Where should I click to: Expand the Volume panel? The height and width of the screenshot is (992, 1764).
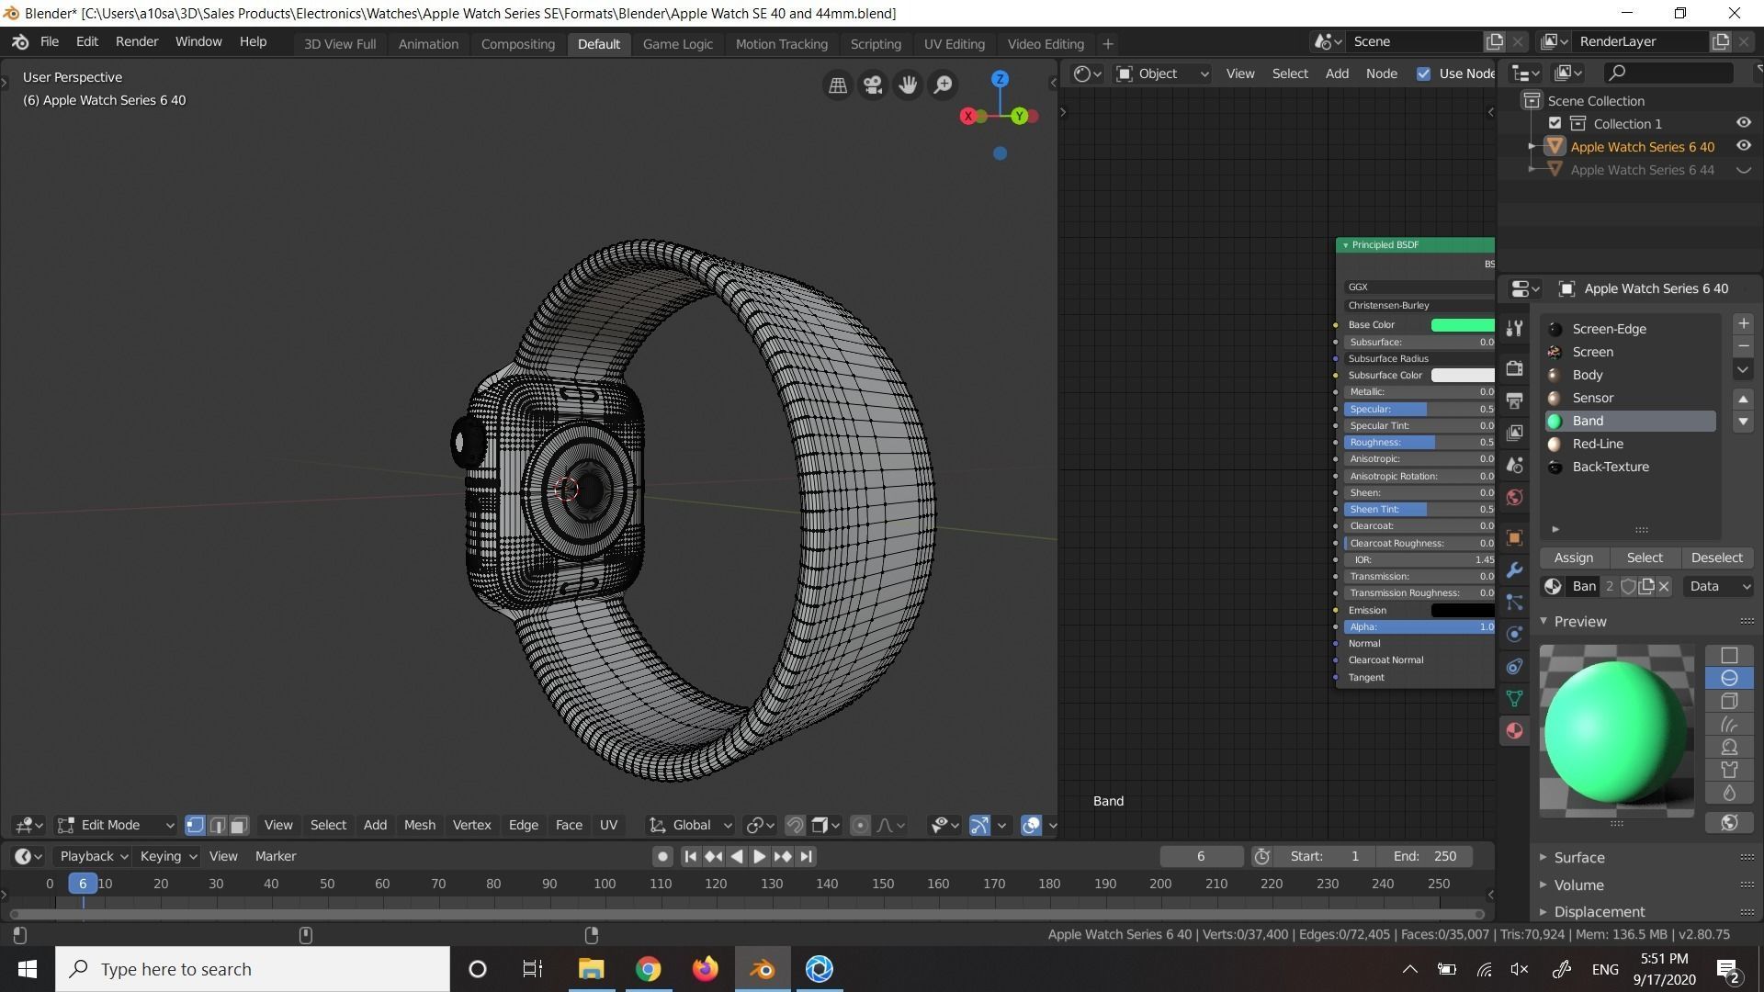1577,885
